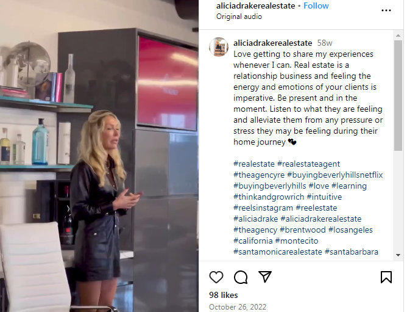Open Original audio link
The height and width of the screenshot is (312, 407).
pyautogui.click(x=239, y=16)
